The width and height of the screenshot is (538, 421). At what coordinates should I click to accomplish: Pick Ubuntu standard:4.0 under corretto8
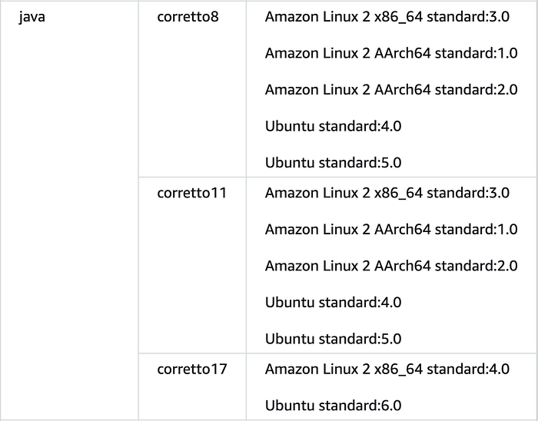(x=333, y=126)
